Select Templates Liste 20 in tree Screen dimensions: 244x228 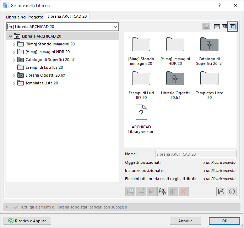tap(42, 83)
